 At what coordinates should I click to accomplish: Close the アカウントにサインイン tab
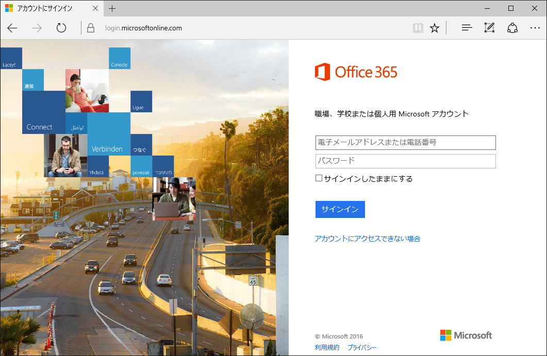[x=95, y=8]
